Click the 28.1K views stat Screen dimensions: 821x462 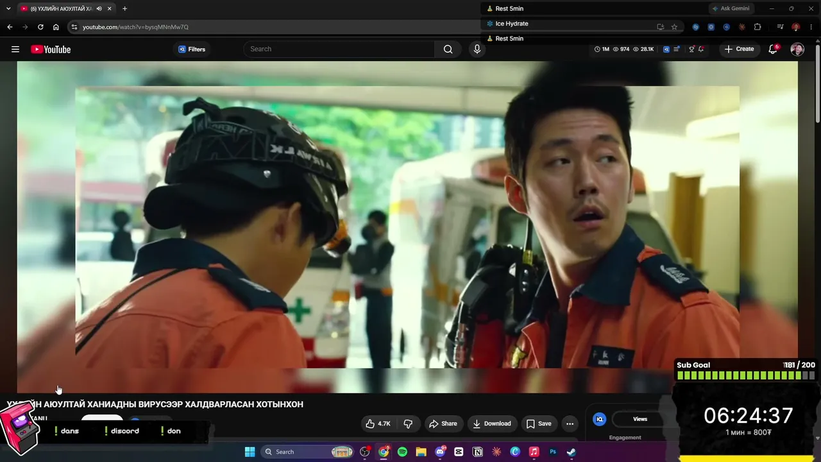click(x=643, y=49)
